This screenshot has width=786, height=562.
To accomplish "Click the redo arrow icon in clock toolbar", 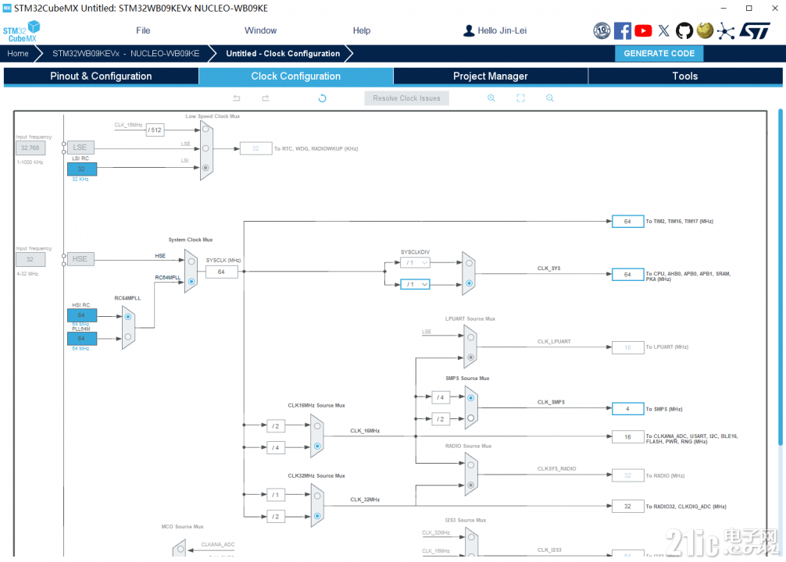I will (x=266, y=98).
